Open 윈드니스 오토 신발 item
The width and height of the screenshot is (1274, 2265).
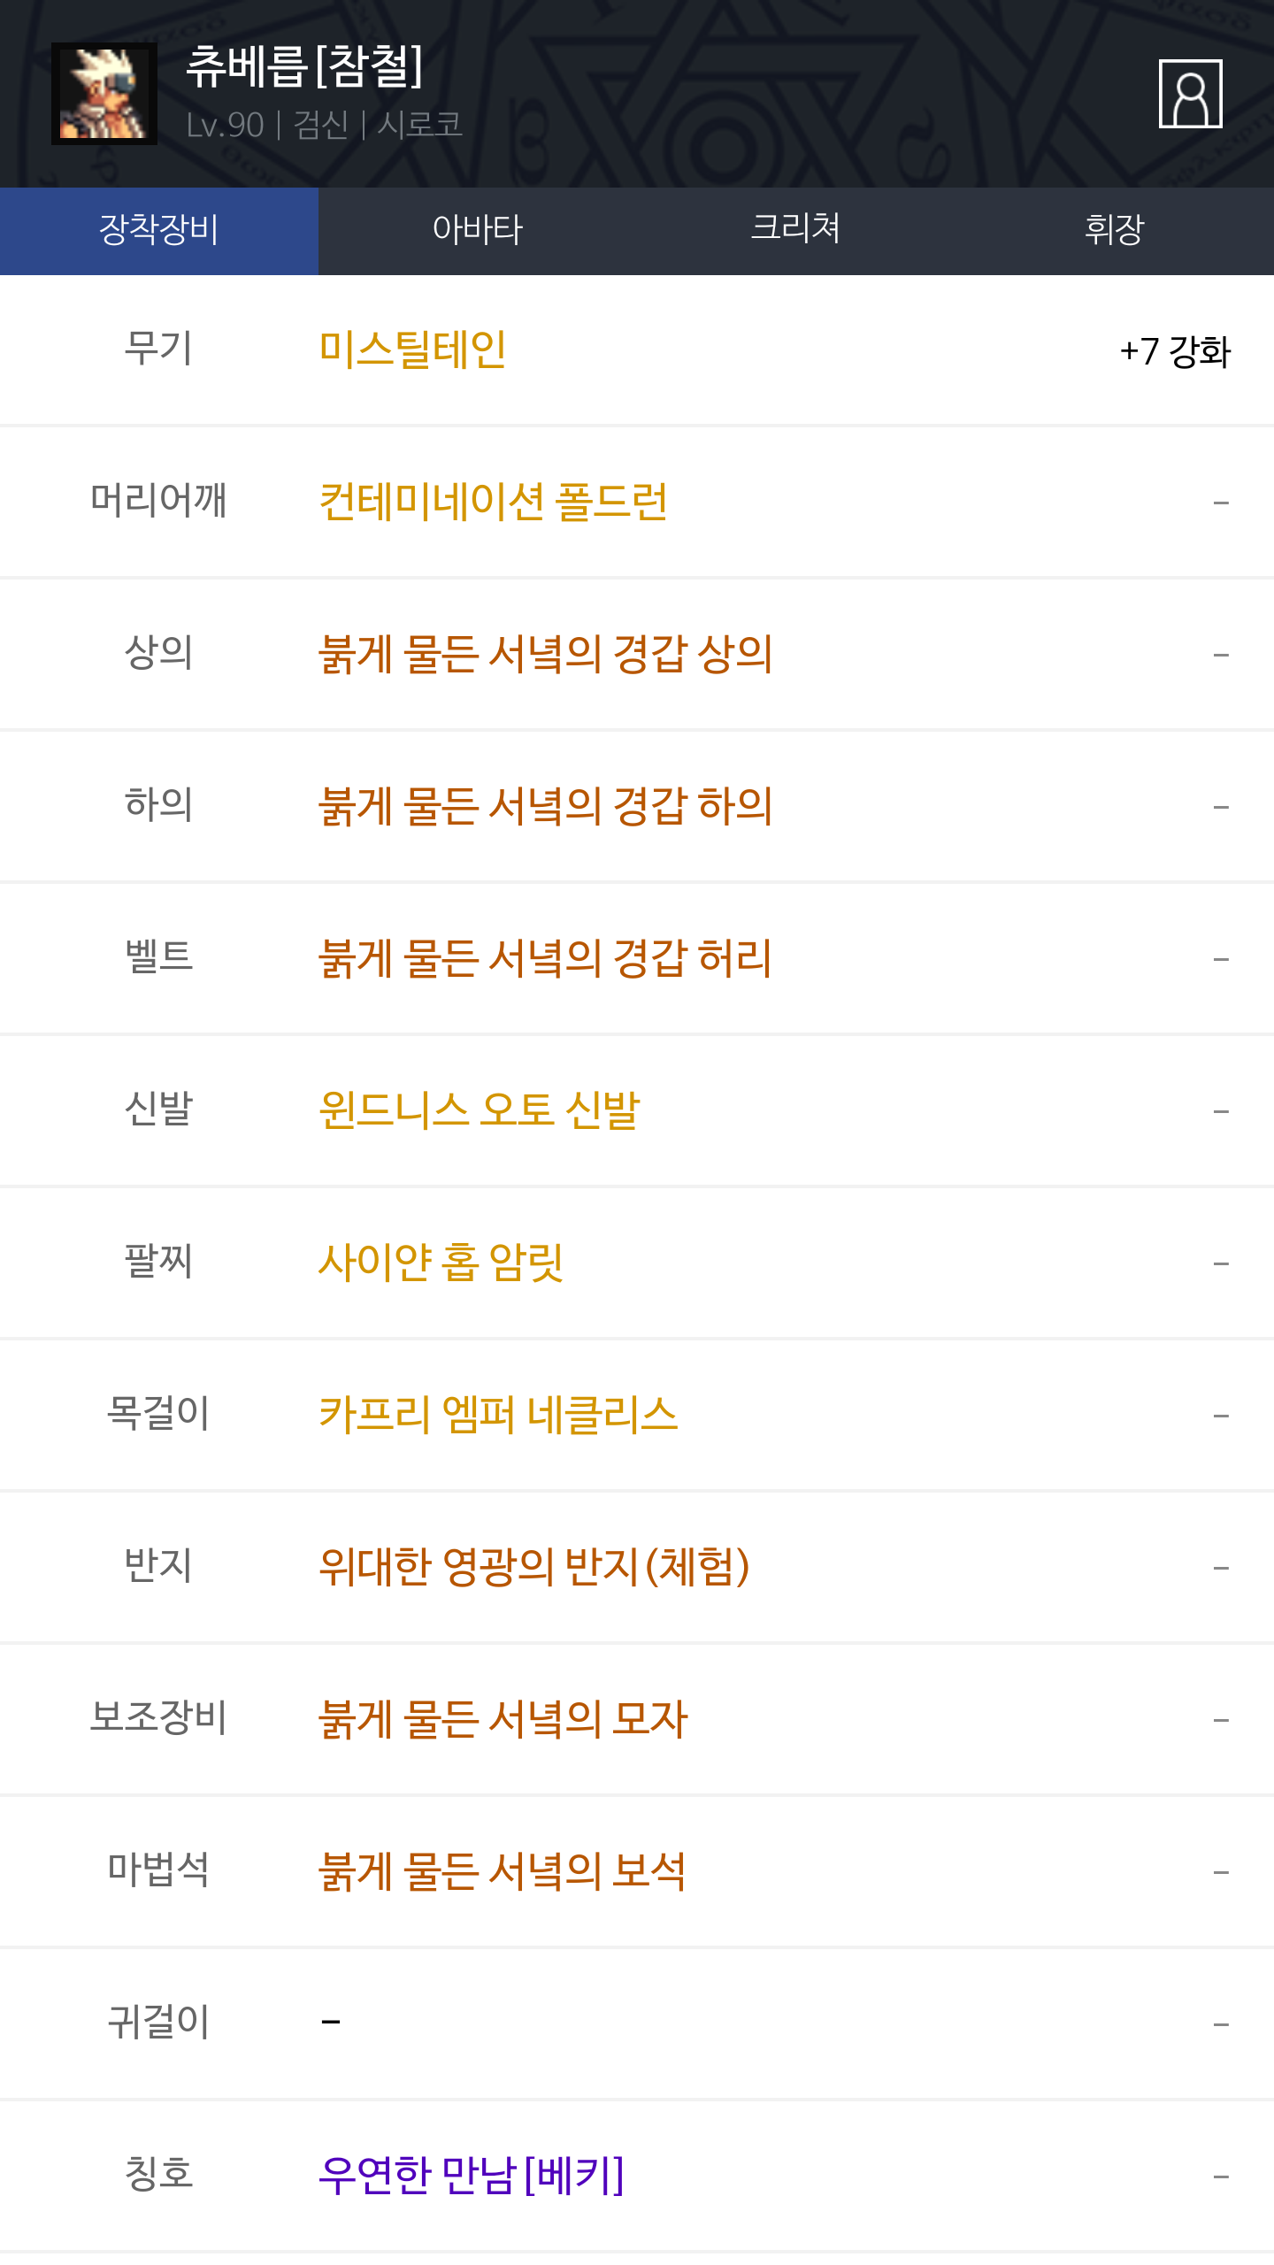click(x=479, y=1111)
